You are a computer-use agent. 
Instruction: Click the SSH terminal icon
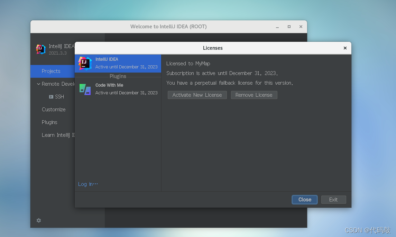pos(51,97)
